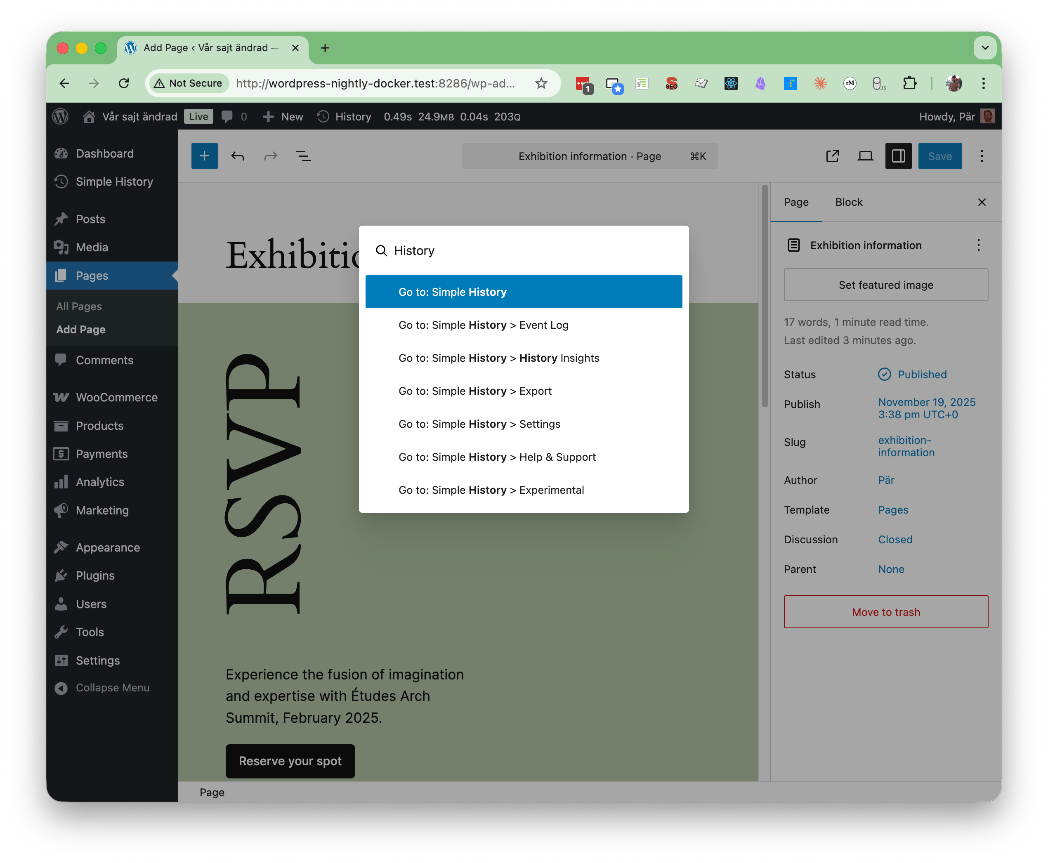This screenshot has height=863, width=1048.
Task: Open the device preview options
Action: [865, 156]
